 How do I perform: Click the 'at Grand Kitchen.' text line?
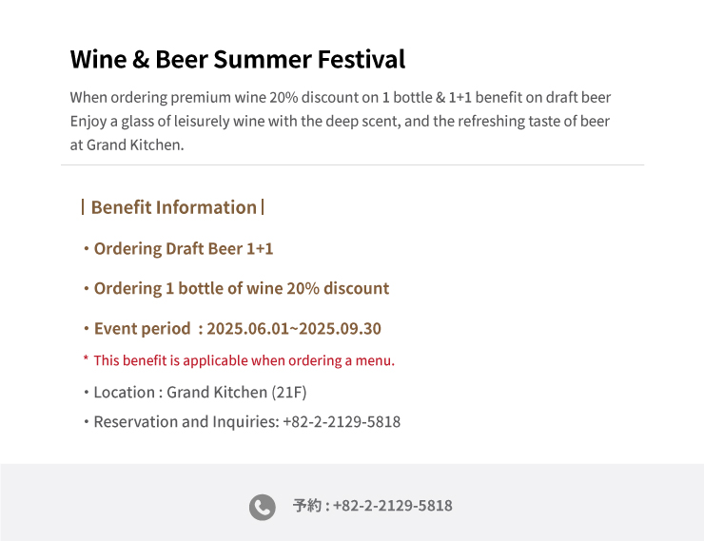pyautogui.click(x=127, y=145)
